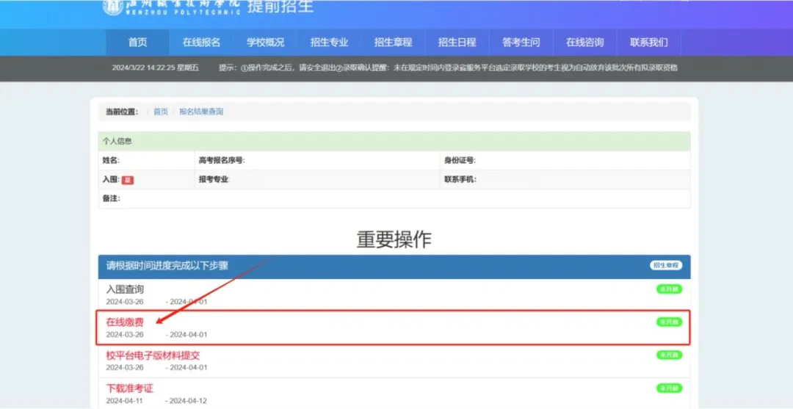This screenshot has height=409, width=793.
Task: Click the 未开放 badge for 在线缴费
Action: click(669, 322)
